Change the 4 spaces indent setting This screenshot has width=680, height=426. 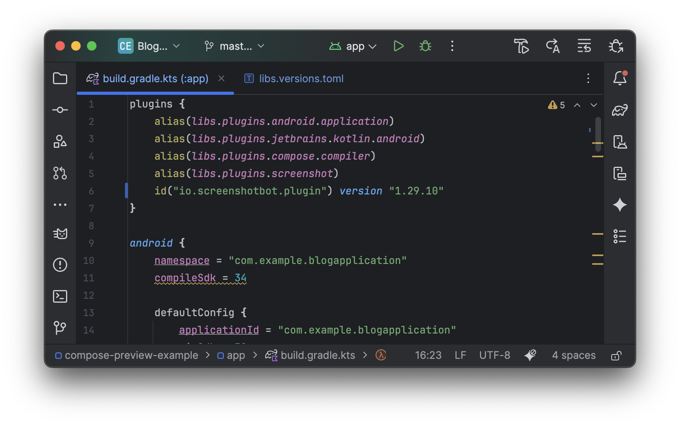573,355
